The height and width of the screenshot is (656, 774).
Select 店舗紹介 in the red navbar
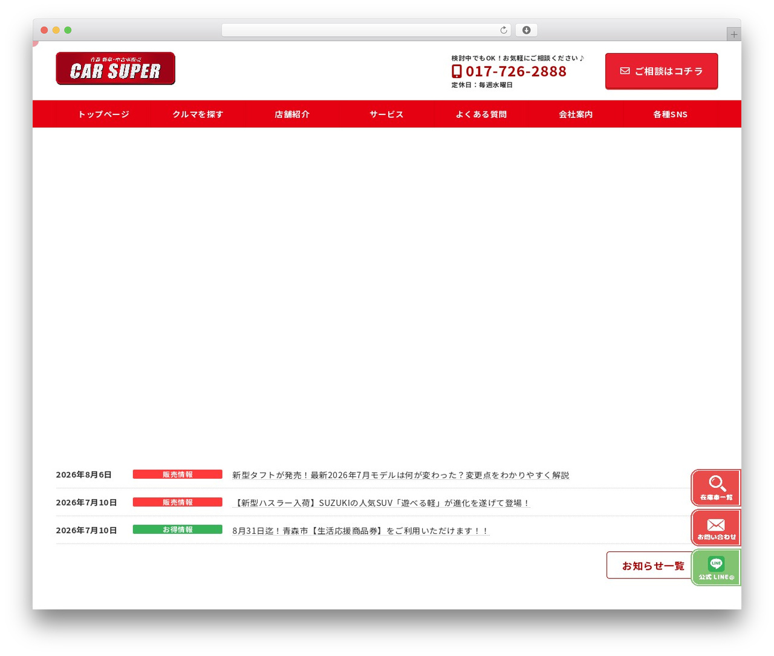(x=292, y=114)
